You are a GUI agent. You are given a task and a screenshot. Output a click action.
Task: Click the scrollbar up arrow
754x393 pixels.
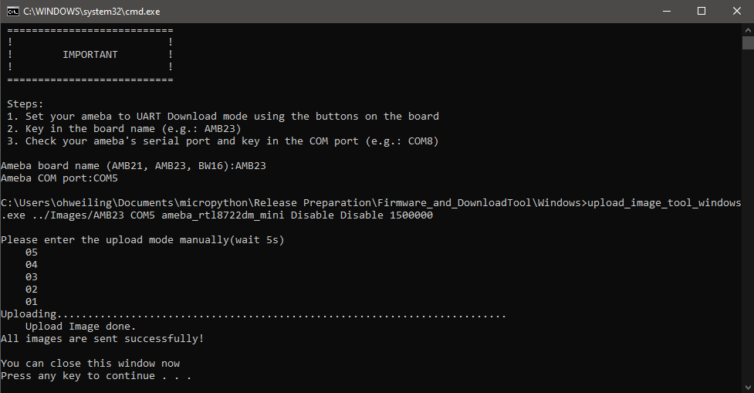tap(749, 29)
